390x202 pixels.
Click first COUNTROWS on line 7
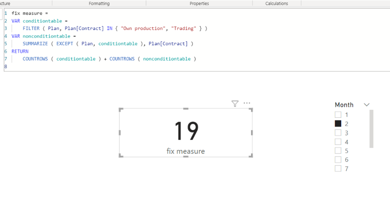35,59
